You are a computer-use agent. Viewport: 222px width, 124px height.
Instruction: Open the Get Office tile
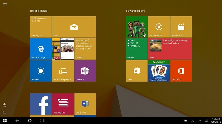[x=181, y=71]
